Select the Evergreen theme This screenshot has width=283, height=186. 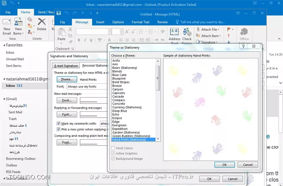point(119,125)
